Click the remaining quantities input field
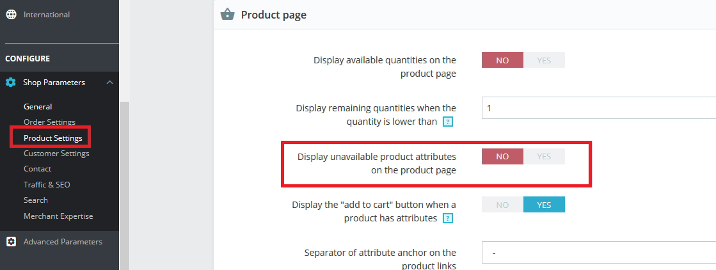716x270 pixels. tap(598, 108)
